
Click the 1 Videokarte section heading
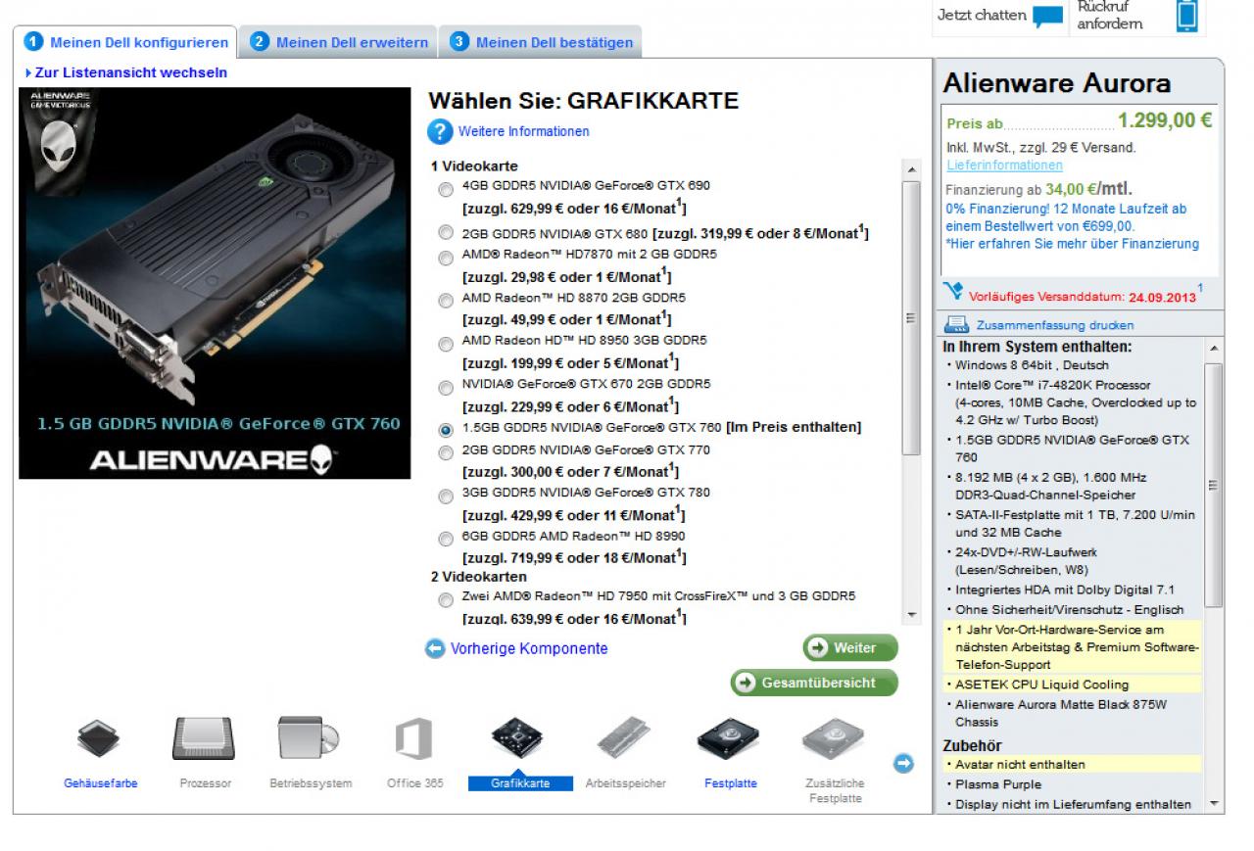point(474,166)
